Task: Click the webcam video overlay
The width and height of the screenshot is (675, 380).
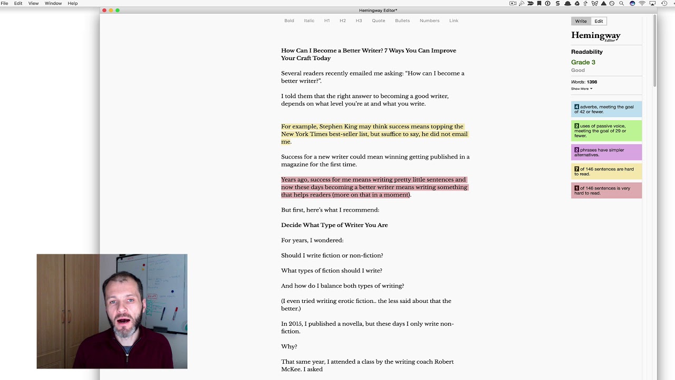Action: tap(112, 311)
